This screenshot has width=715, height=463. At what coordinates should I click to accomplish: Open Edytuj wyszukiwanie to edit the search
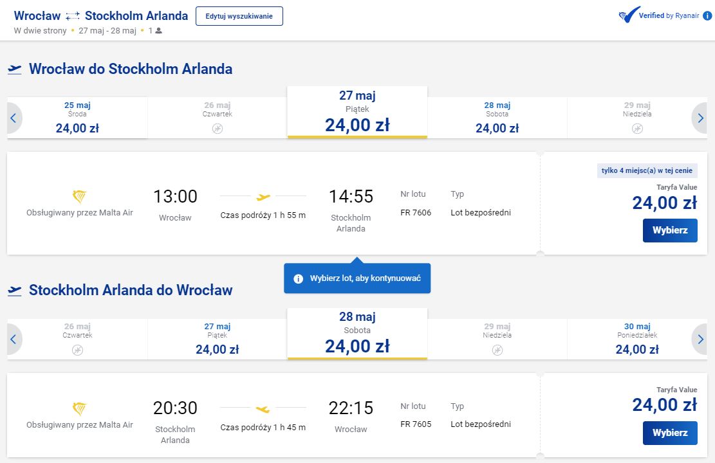pos(239,16)
